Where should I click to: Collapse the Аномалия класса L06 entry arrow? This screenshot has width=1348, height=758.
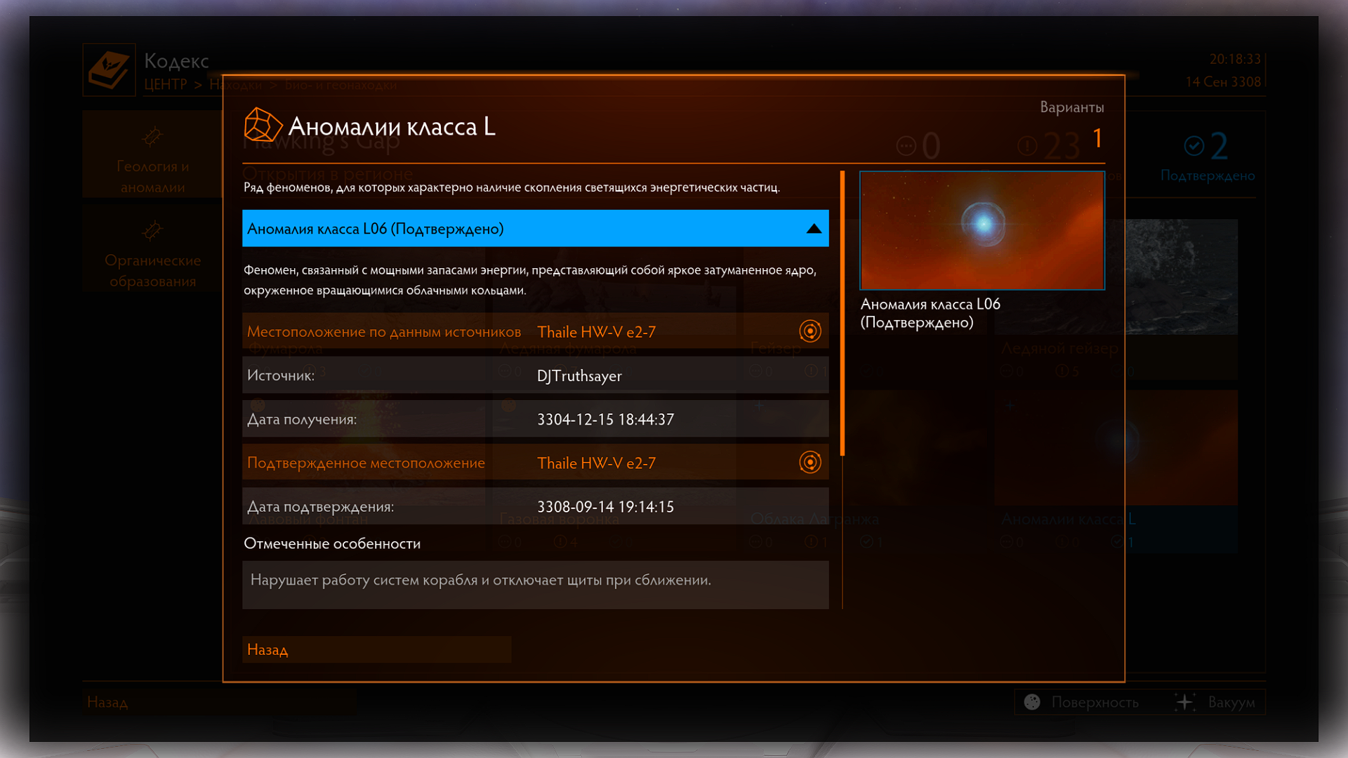click(814, 229)
